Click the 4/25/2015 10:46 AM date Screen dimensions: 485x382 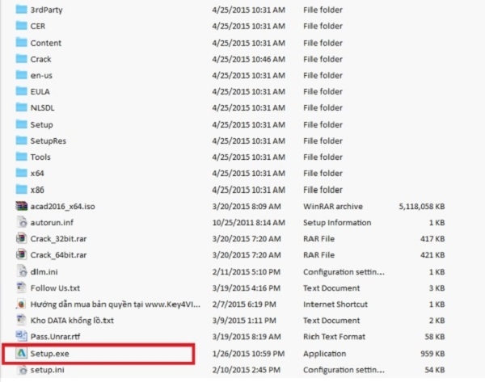pos(249,59)
